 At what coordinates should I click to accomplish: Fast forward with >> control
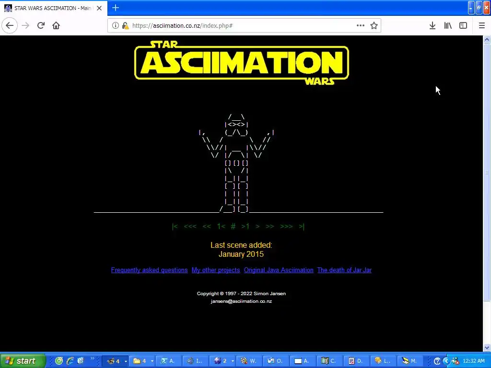[x=270, y=226]
